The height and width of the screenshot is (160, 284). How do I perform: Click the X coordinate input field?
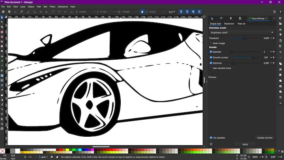(x=84, y=12)
